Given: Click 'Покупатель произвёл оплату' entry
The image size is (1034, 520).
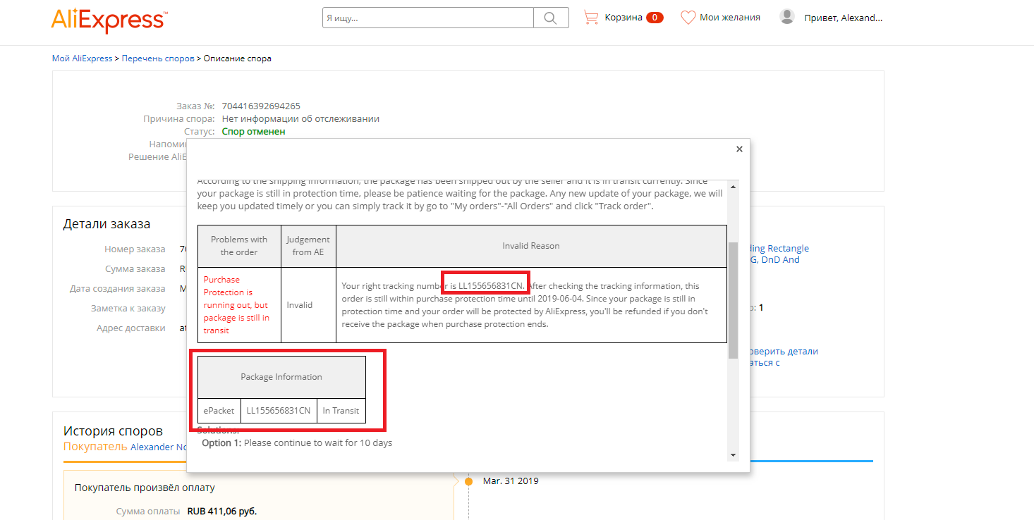Looking at the screenshot, I should (x=145, y=488).
